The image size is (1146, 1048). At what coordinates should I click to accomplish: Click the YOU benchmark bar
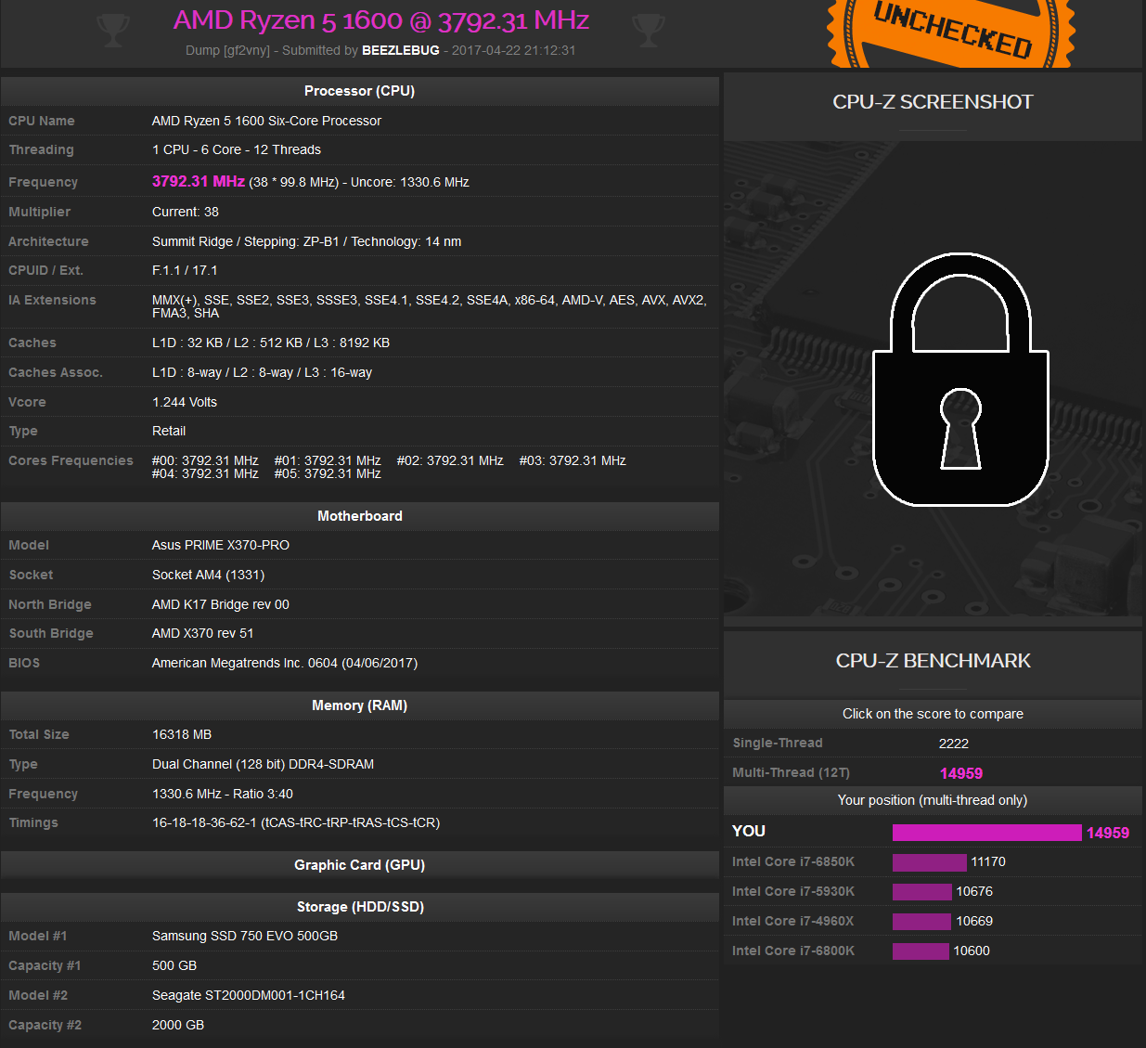click(986, 833)
